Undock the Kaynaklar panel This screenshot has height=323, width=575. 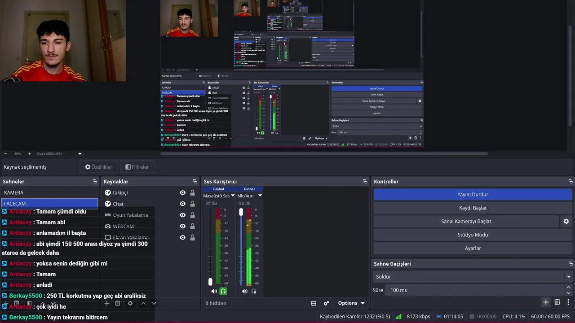click(x=195, y=182)
